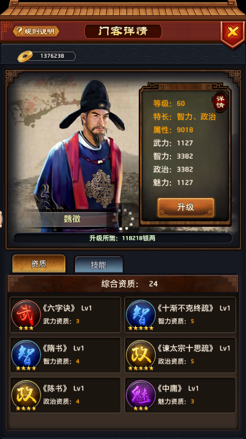
Task: Click the 综合资质 24 header bar
Action: pyautogui.click(x=123, y=284)
